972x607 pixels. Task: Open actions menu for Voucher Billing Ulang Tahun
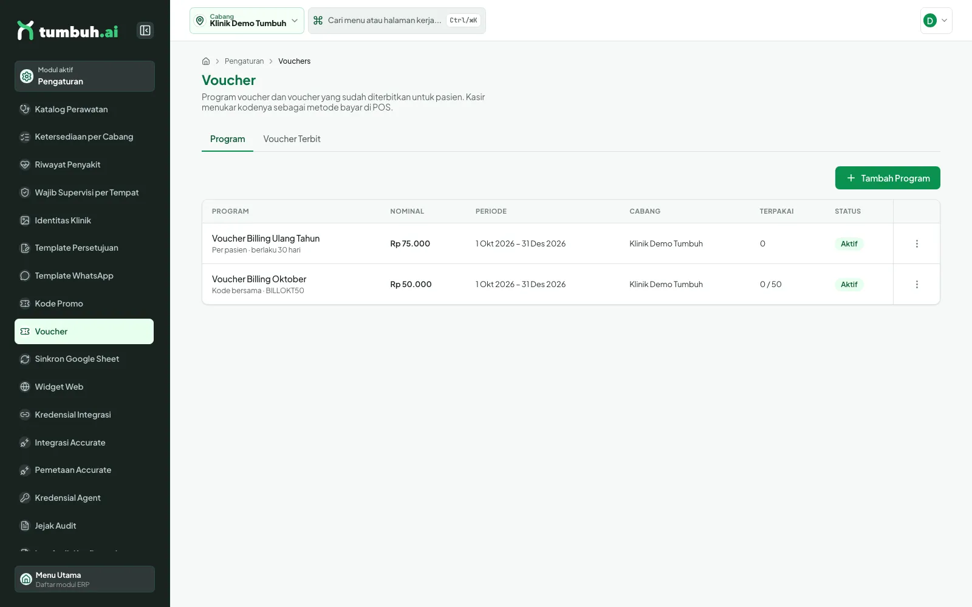917,243
